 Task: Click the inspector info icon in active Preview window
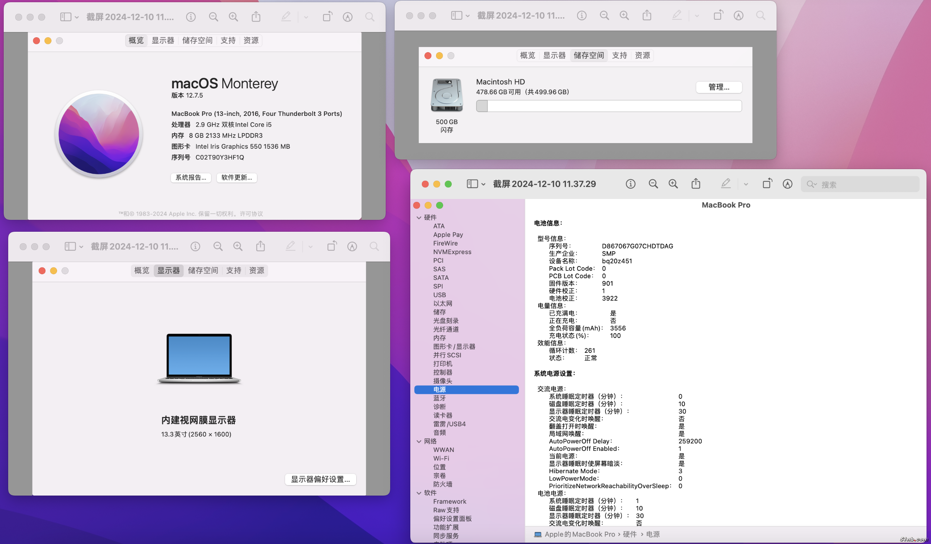point(630,184)
